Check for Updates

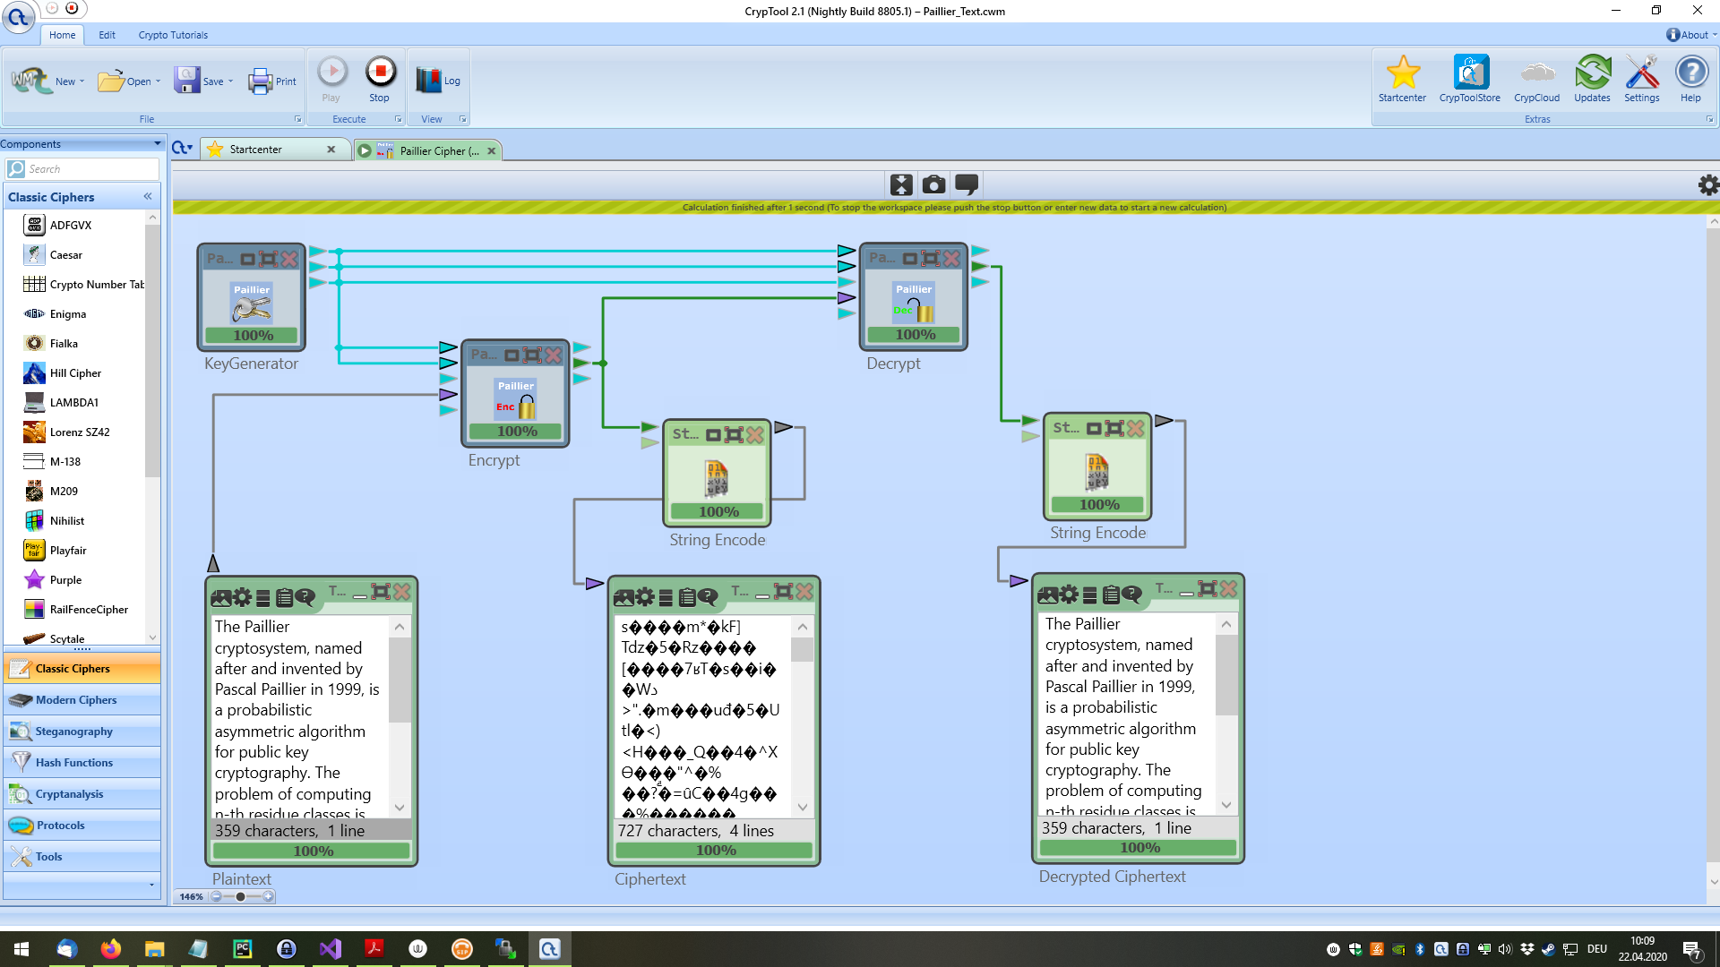1592,79
